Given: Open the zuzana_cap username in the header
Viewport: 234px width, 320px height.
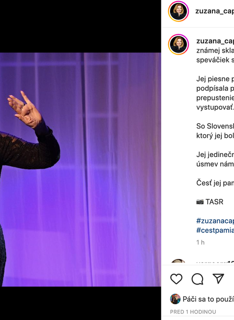Looking at the screenshot, I should coord(215,11).
